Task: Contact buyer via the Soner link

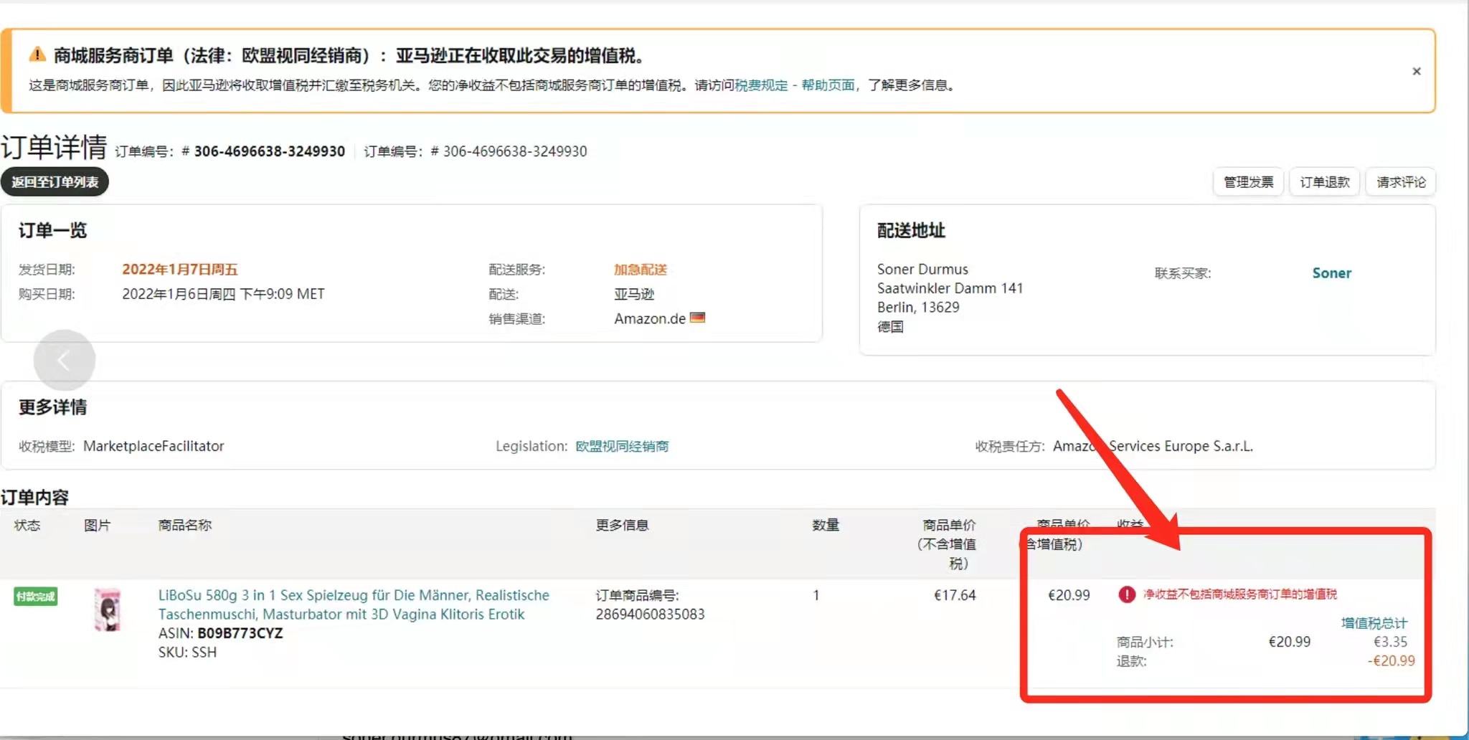Action: pyautogui.click(x=1331, y=273)
